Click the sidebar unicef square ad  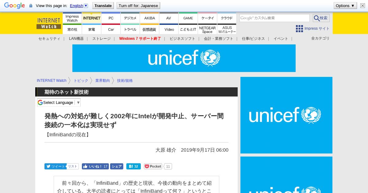(286, 115)
